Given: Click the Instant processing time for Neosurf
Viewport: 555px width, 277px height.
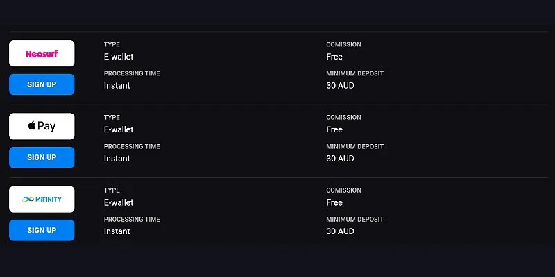Looking at the screenshot, I should point(117,85).
